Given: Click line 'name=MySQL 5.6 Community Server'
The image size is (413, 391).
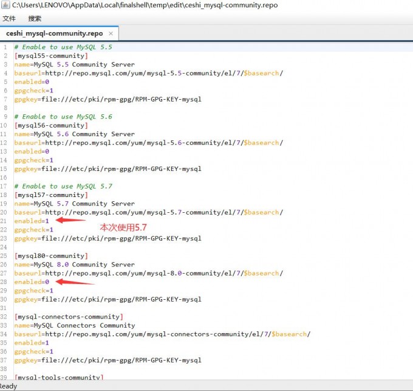Looking at the screenshot, I should click(75, 134).
